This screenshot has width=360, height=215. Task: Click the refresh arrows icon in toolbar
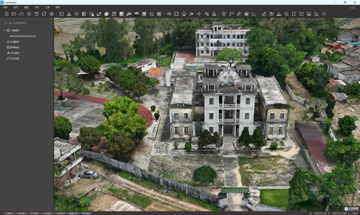point(44,14)
